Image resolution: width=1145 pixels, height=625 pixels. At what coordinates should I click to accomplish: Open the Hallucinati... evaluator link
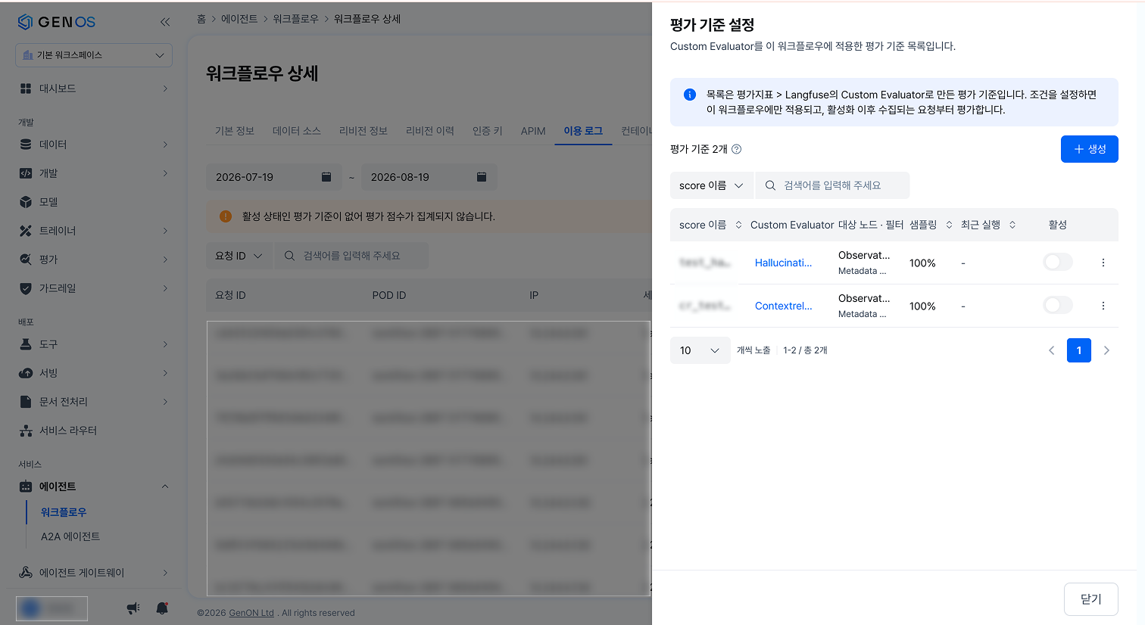pos(783,263)
